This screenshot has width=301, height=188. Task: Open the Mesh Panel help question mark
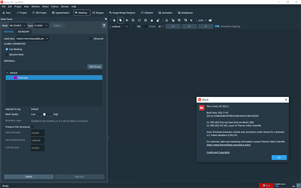(x=104, y=25)
